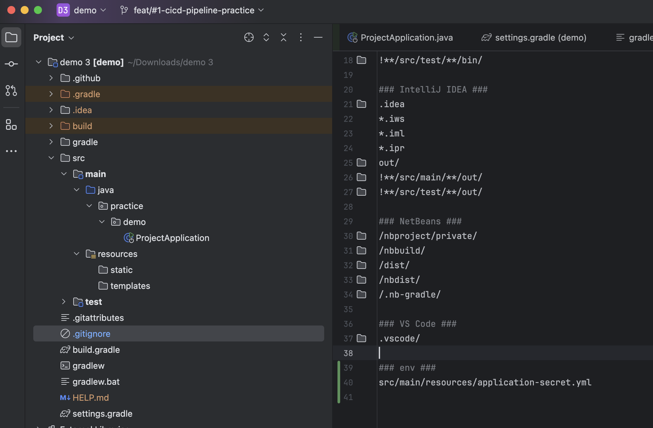Hide the Project panel with minimize dash

[318, 37]
